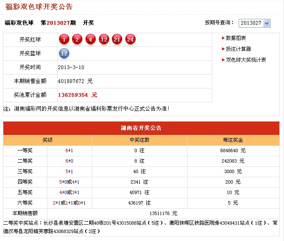
Task: Click the sales amount 401897672 元
Action: click(75, 81)
